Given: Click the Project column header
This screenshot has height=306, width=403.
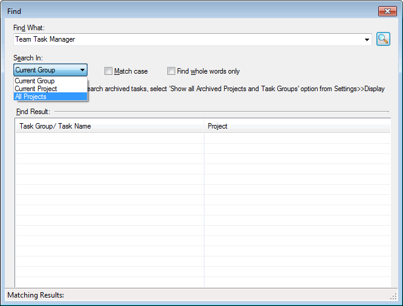Looking at the screenshot, I should [x=296, y=126].
